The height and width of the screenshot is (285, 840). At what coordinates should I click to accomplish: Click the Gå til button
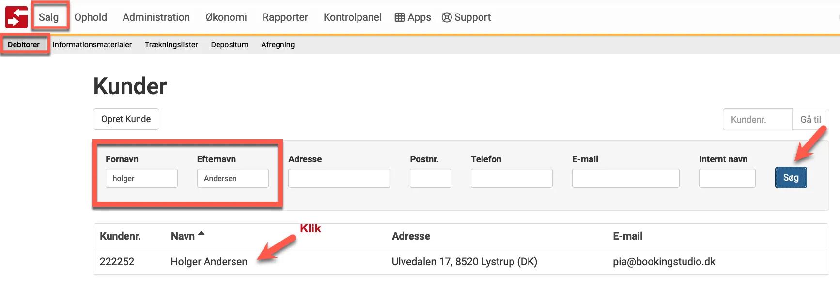810,119
